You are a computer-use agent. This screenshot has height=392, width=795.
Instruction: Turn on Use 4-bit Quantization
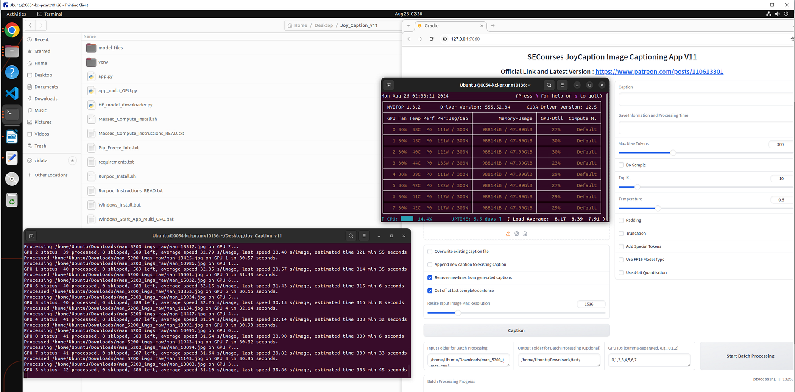coord(621,273)
